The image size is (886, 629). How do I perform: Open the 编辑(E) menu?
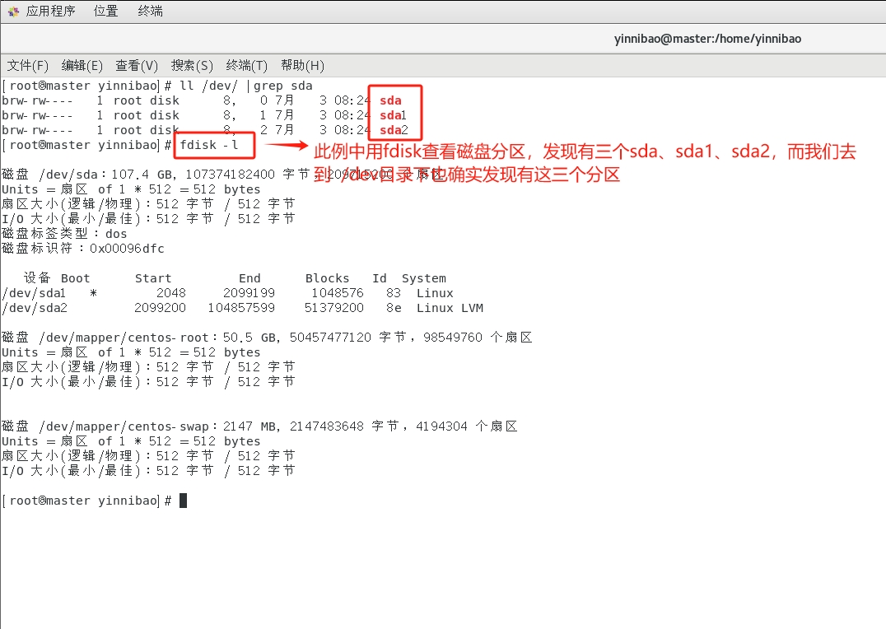click(82, 66)
